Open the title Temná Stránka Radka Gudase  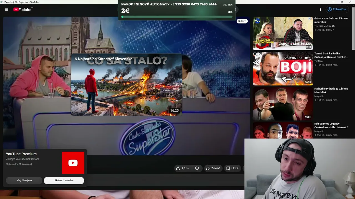tap(331, 55)
